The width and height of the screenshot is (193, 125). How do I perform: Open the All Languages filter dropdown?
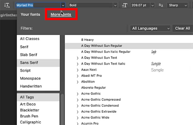tap(150, 28)
